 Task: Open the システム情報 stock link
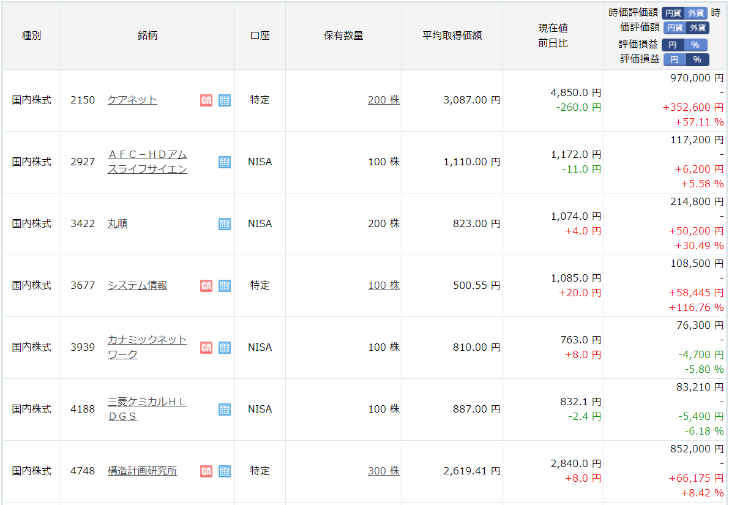tap(137, 285)
